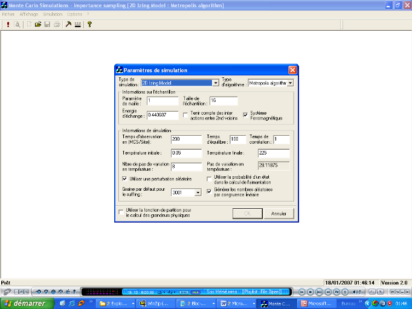The width and height of the screenshot is (412, 309).
Task: Open the Windows démarrer start button
Action: (23, 303)
